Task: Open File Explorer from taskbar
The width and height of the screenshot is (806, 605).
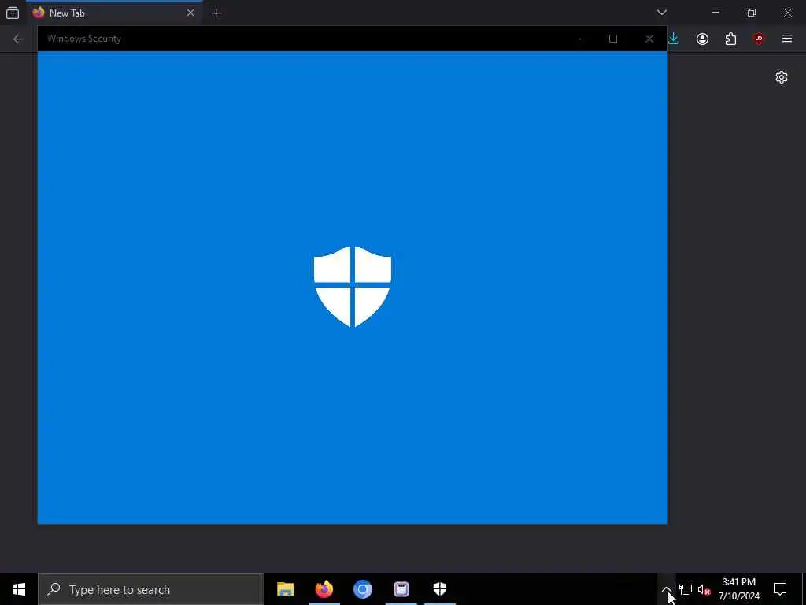Action: 285,589
